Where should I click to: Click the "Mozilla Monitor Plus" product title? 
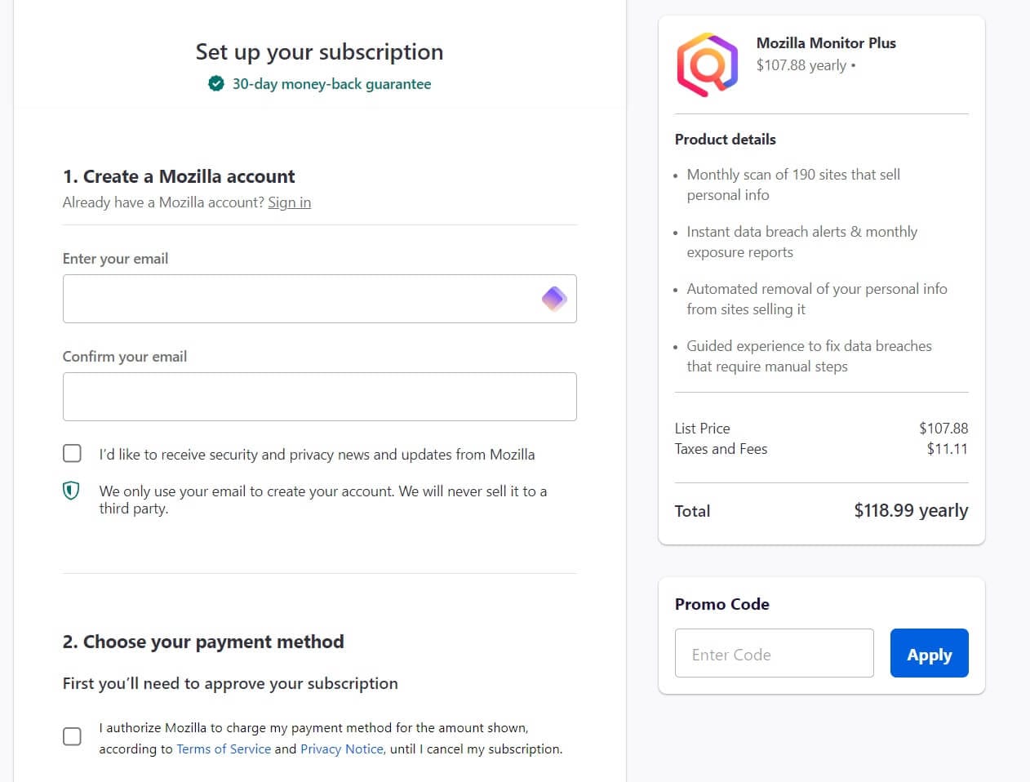826,42
